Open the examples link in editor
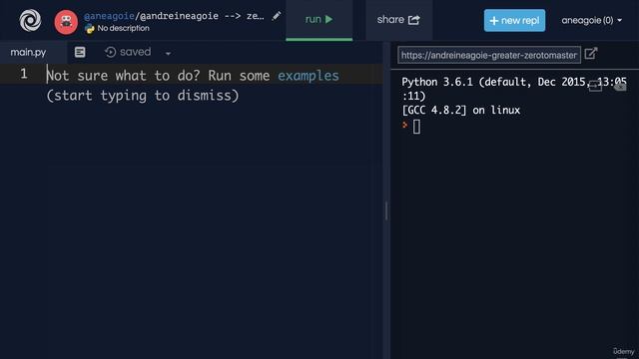639x359 pixels. tap(309, 76)
